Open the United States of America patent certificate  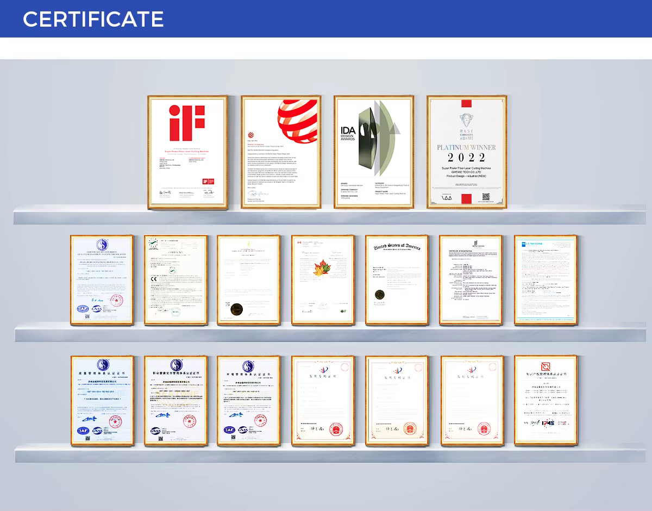click(x=397, y=280)
